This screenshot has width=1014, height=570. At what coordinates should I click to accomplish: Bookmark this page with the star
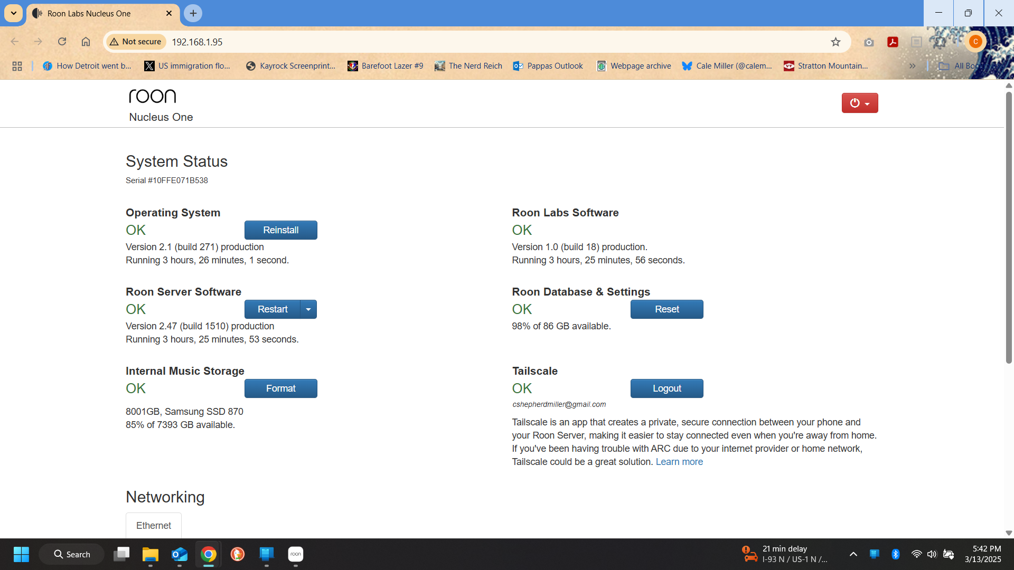835,42
